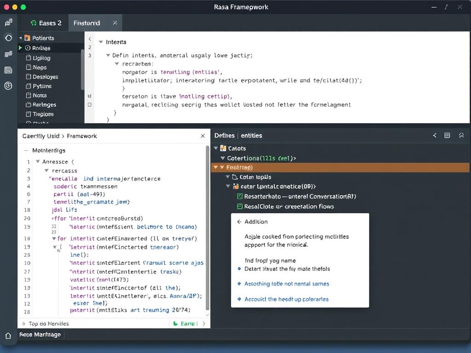Viewport: 471px width, 353px height.
Task: Collapse the eeter Lpntalc dnetice node
Action: coord(228,187)
